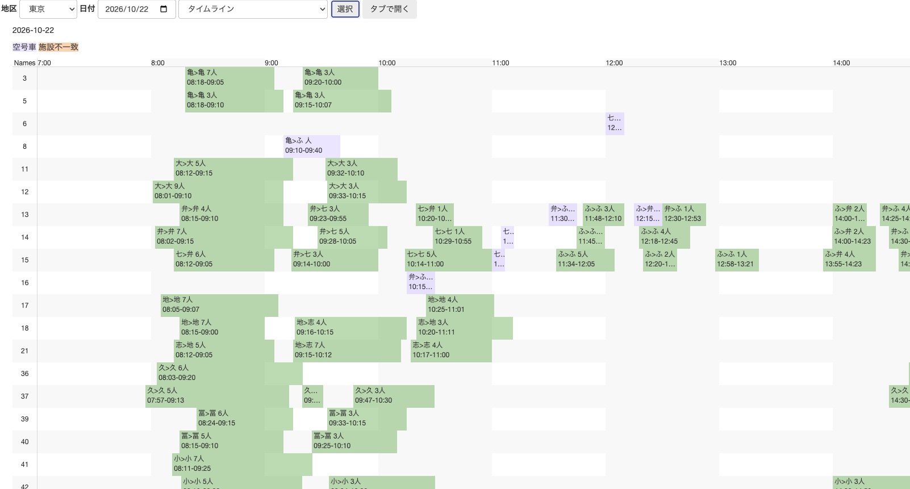Expand the タイムライン view dropdown
This screenshot has height=489, width=910.
253,9
